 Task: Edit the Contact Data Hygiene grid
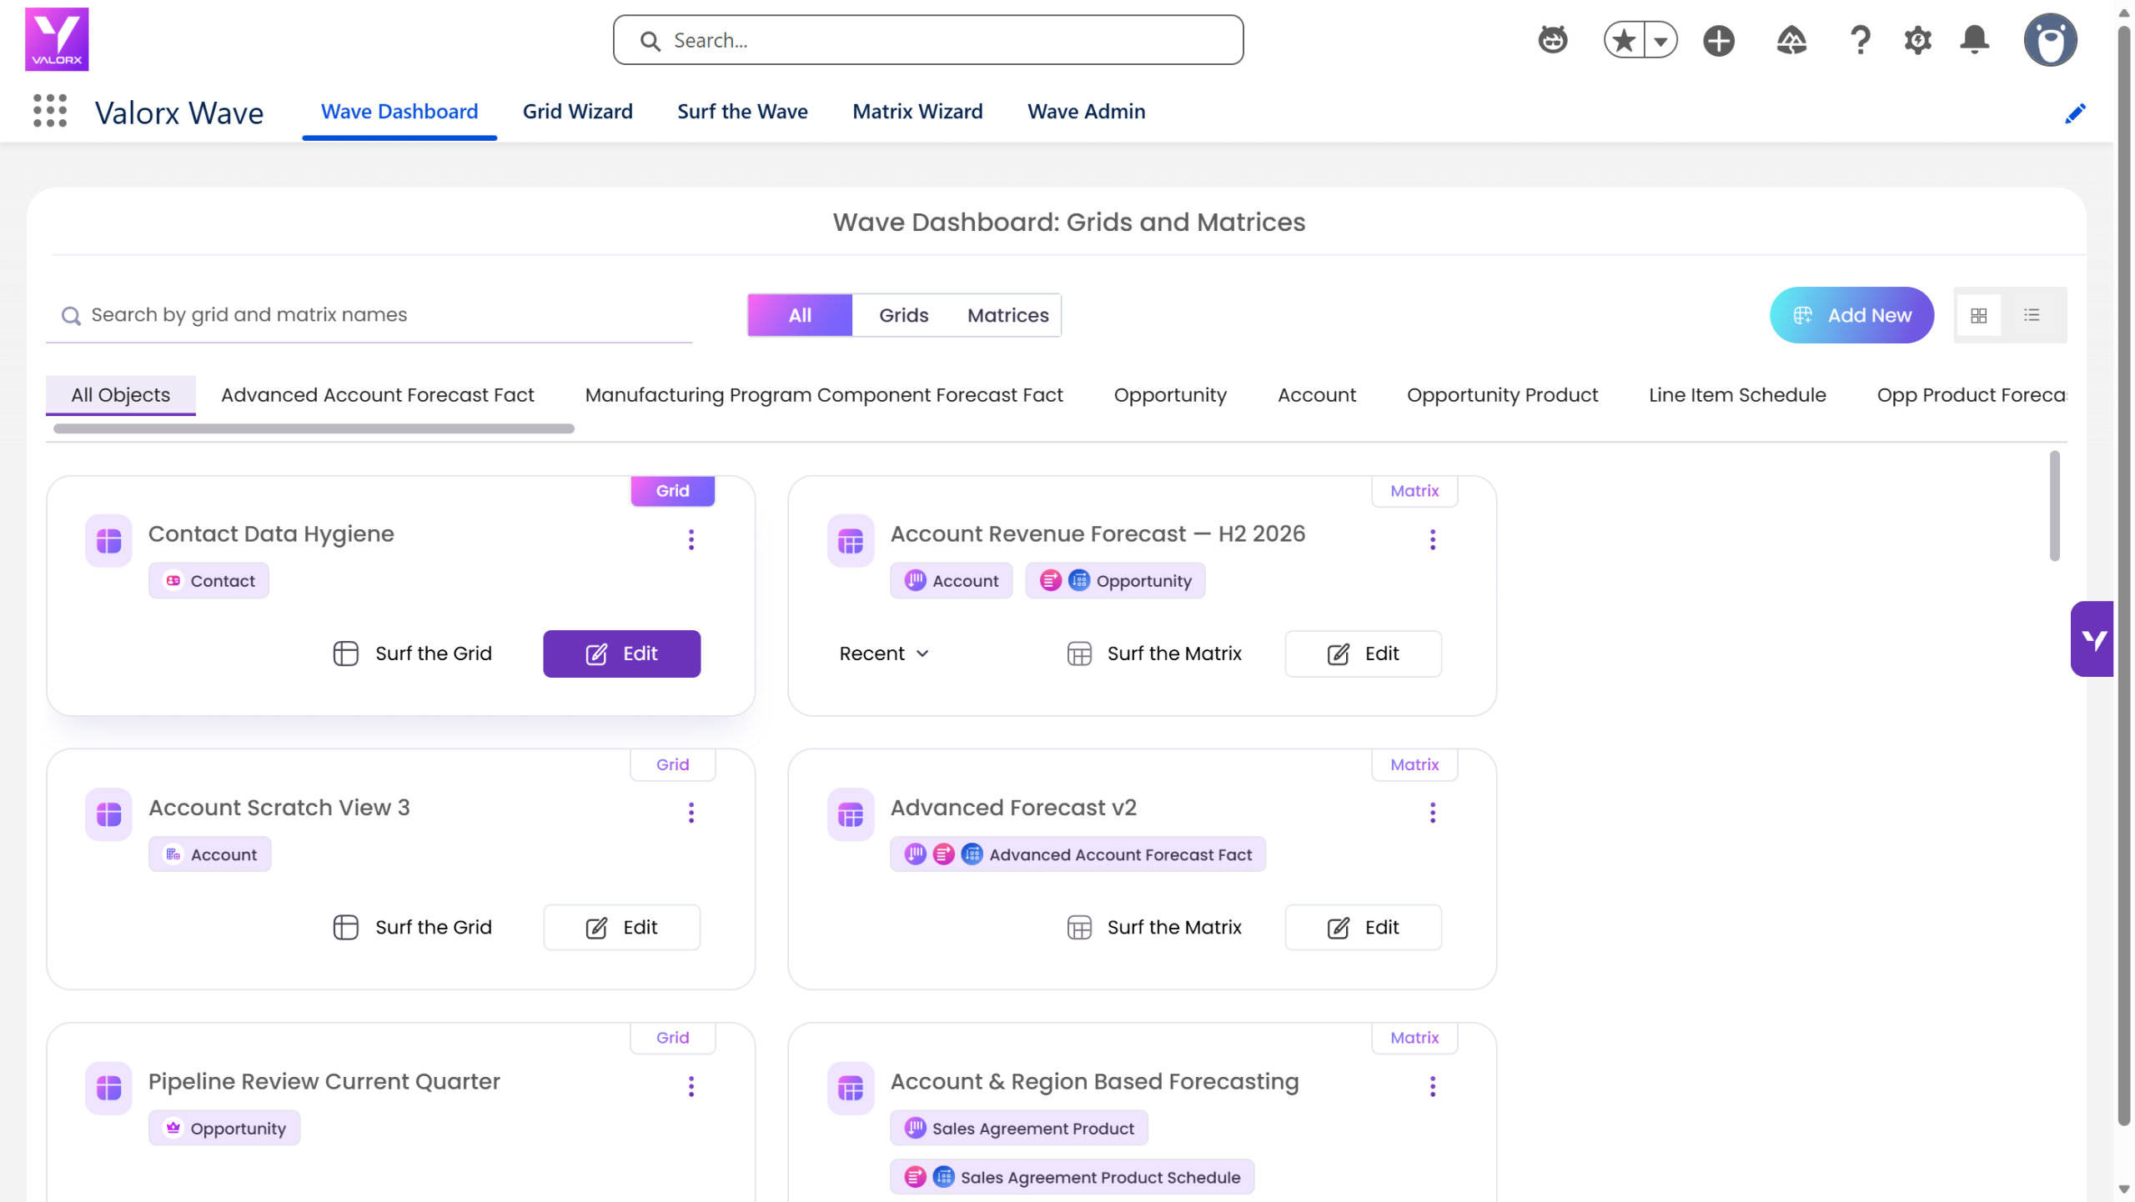click(x=621, y=654)
